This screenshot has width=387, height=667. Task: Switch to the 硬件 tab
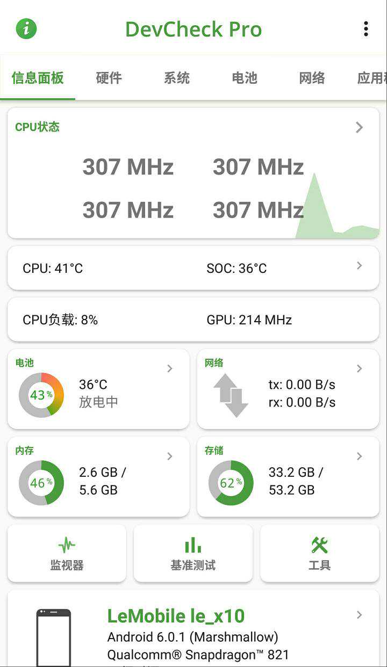[109, 78]
